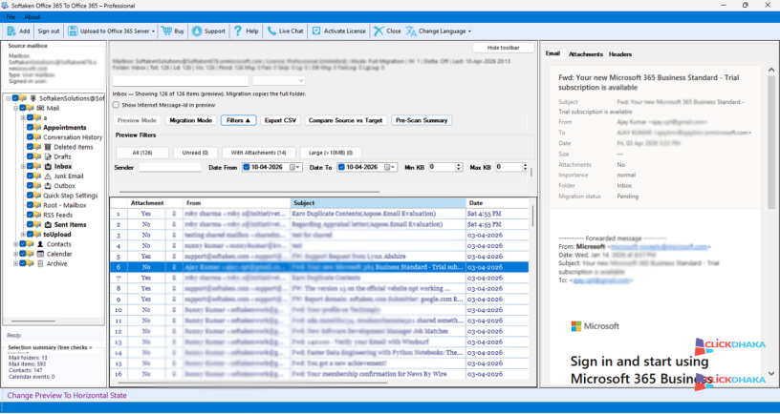Click the Activate License icon
This screenshot has width=780, height=414.
(316, 31)
